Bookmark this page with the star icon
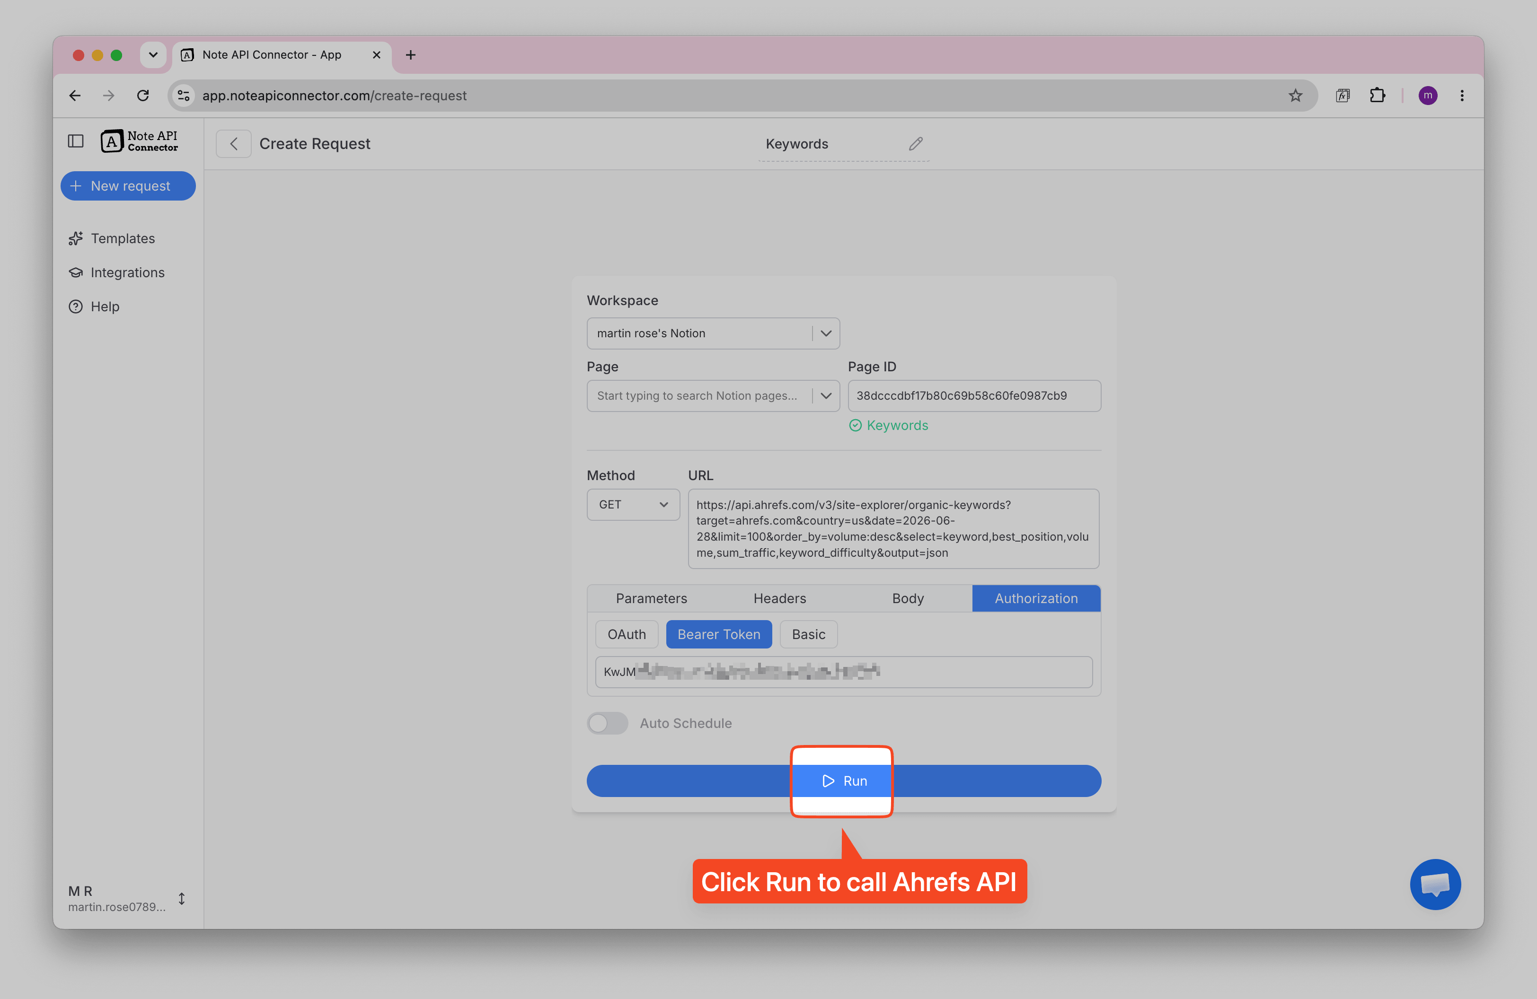The image size is (1537, 999). click(x=1296, y=96)
